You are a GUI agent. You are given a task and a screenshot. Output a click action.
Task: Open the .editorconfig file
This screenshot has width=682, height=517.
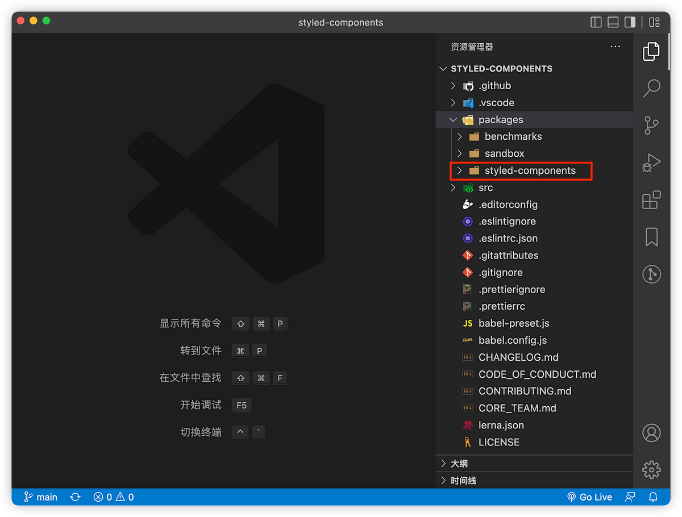point(534,205)
